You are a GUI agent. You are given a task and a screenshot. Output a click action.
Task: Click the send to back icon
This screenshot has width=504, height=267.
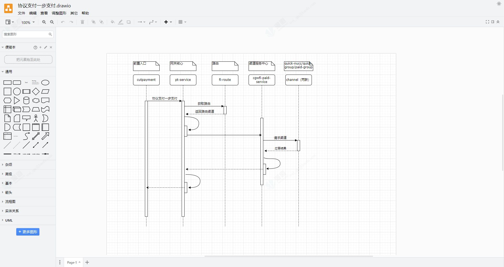pos(101,22)
